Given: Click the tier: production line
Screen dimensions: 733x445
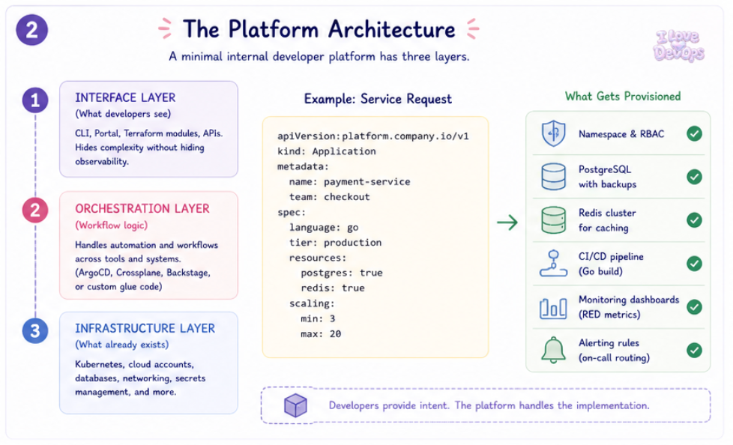Looking at the screenshot, I should 335,243.
